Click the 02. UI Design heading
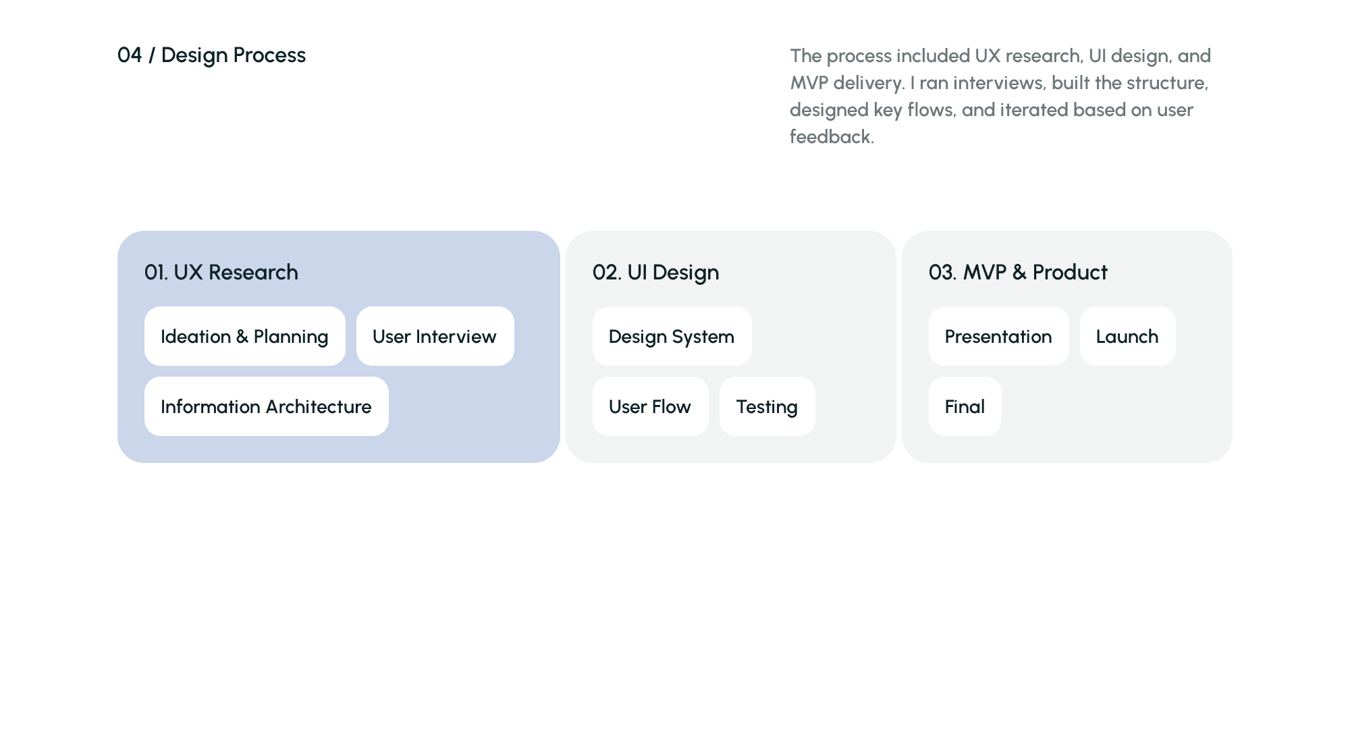The width and height of the screenshot is (1350, 733). point(655,272)
